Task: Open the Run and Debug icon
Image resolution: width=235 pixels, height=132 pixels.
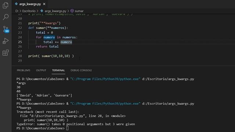Action: [6, 41]
